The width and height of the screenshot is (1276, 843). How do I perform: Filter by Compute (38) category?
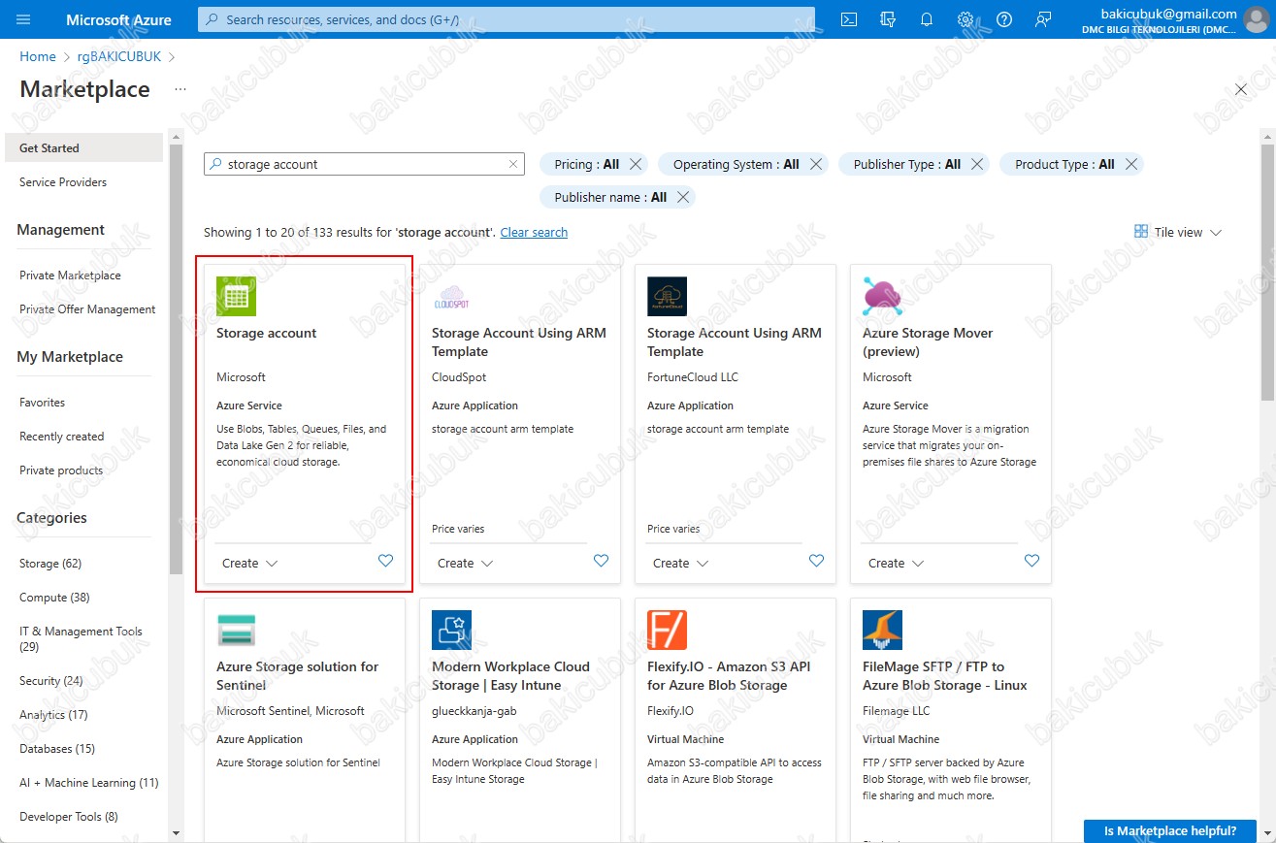pos(54,598)
